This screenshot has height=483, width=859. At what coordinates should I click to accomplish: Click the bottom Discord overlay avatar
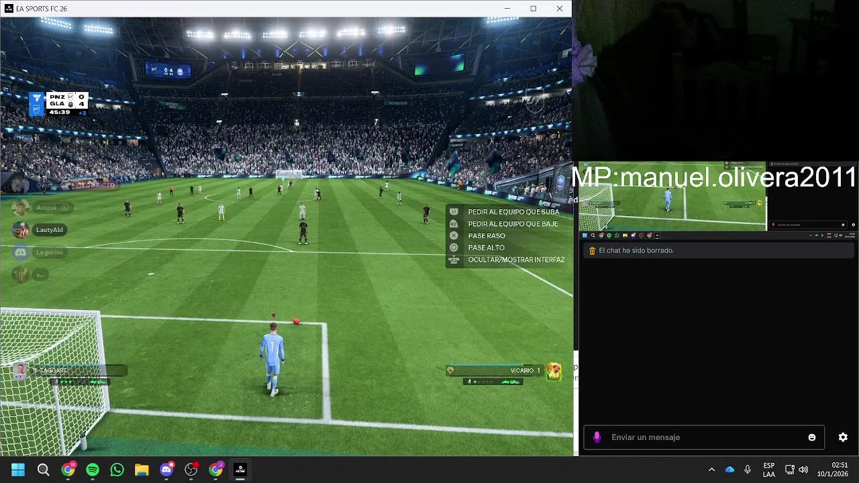(21, 275)
